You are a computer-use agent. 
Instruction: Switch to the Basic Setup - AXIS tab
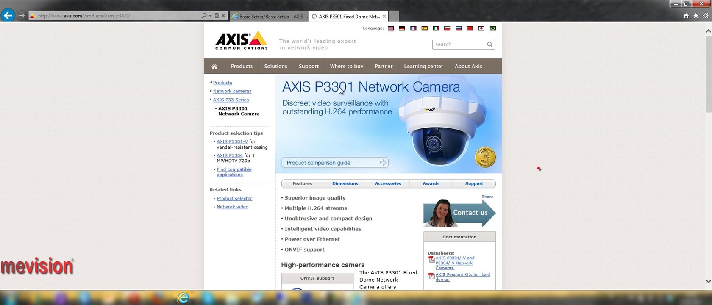[270, 17]
